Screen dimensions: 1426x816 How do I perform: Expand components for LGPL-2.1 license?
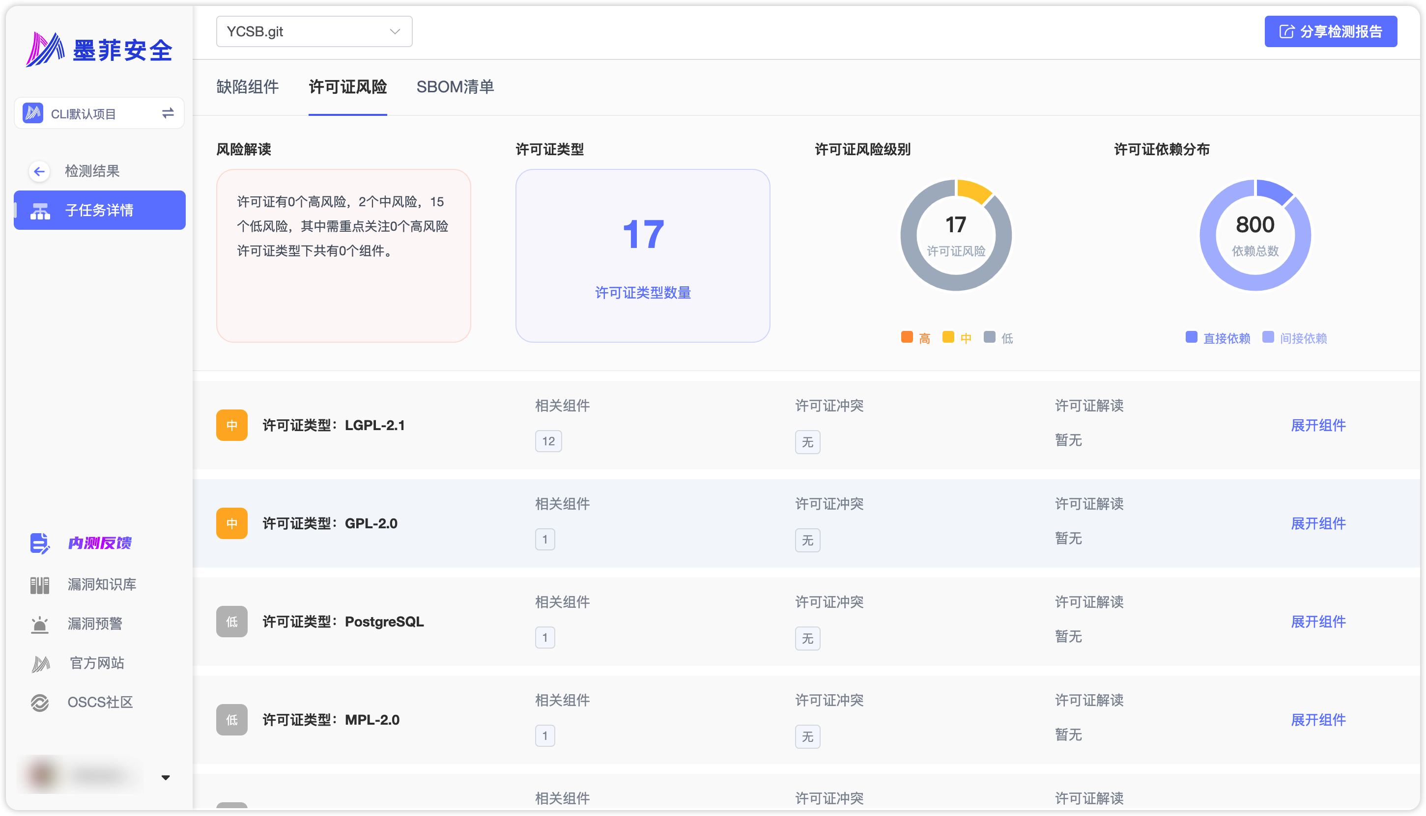(x=1318, y=425)
